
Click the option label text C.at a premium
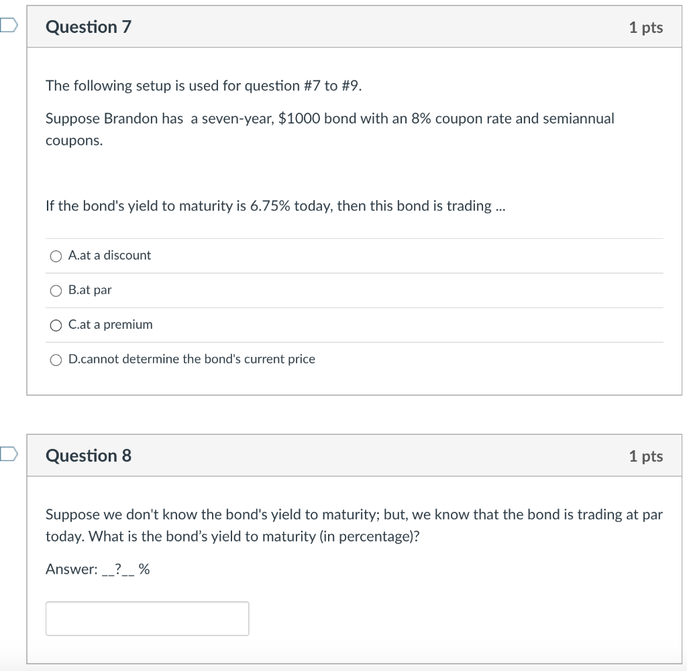pyautogui.click(x=111, y=325)
